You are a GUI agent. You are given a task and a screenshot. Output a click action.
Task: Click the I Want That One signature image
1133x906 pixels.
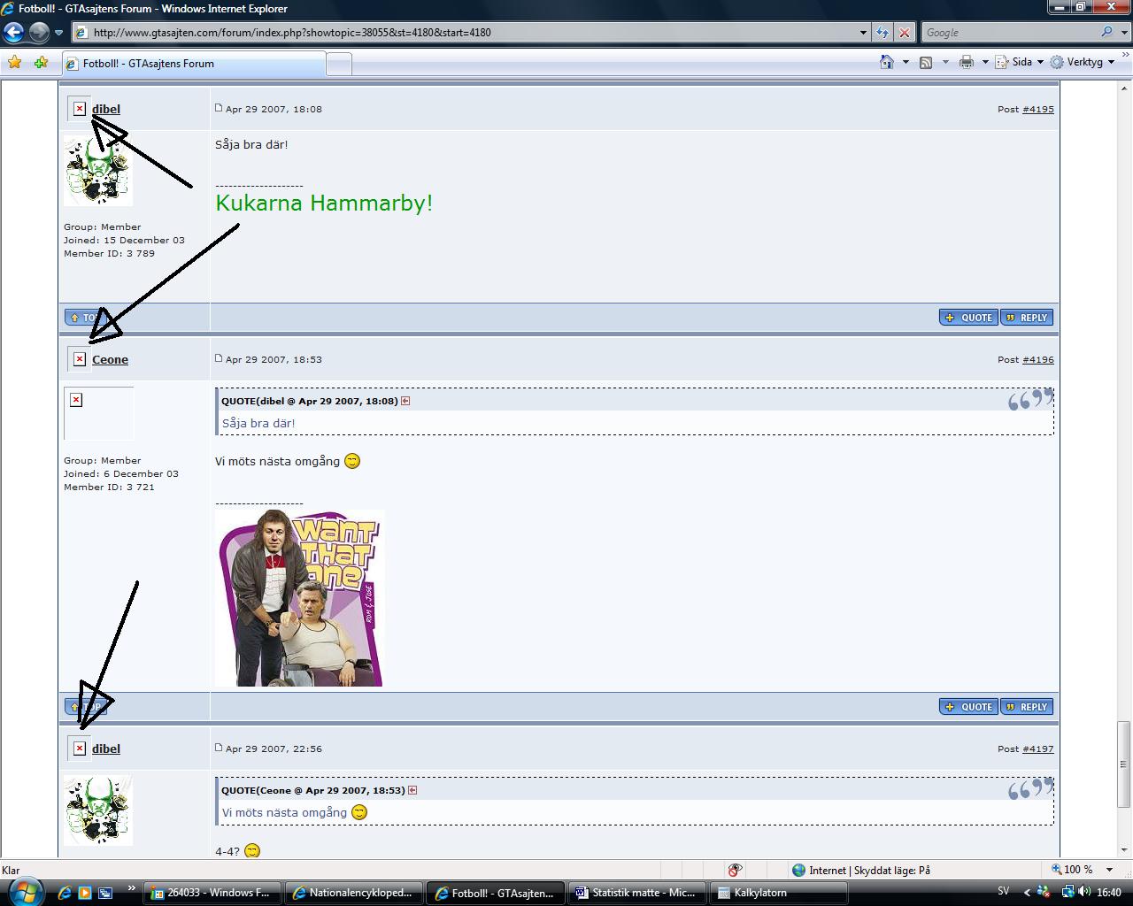[x=299, y=598]
